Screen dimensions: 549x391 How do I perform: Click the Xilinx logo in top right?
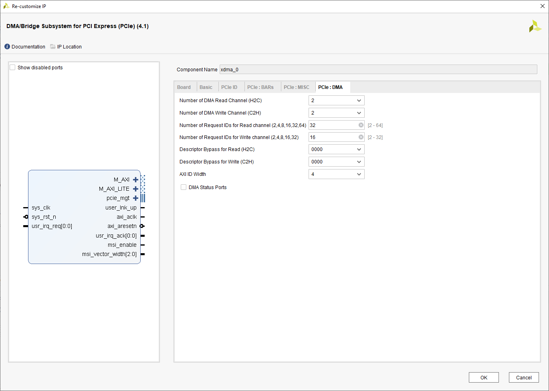[x=535, y=26]
